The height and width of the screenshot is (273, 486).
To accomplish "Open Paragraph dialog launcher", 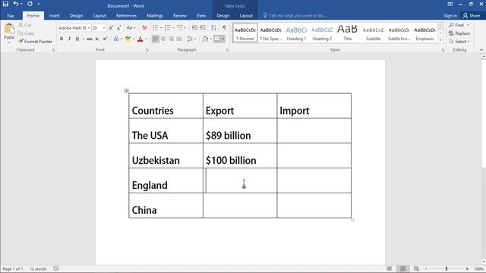I will click(227, 50).
